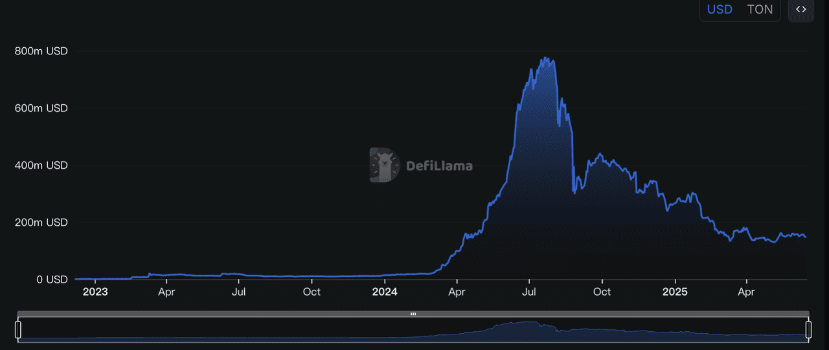This screenshot has width=829, height=350.
Task: Click the 2025 x-axis label
Action: 675,292
